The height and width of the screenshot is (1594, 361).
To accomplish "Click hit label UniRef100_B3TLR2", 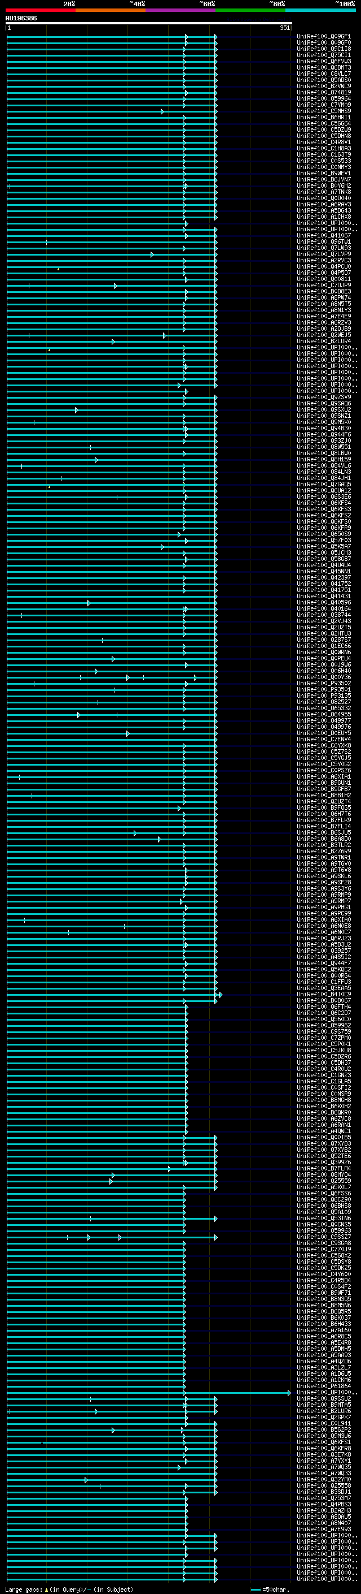I will pos(324,845).
